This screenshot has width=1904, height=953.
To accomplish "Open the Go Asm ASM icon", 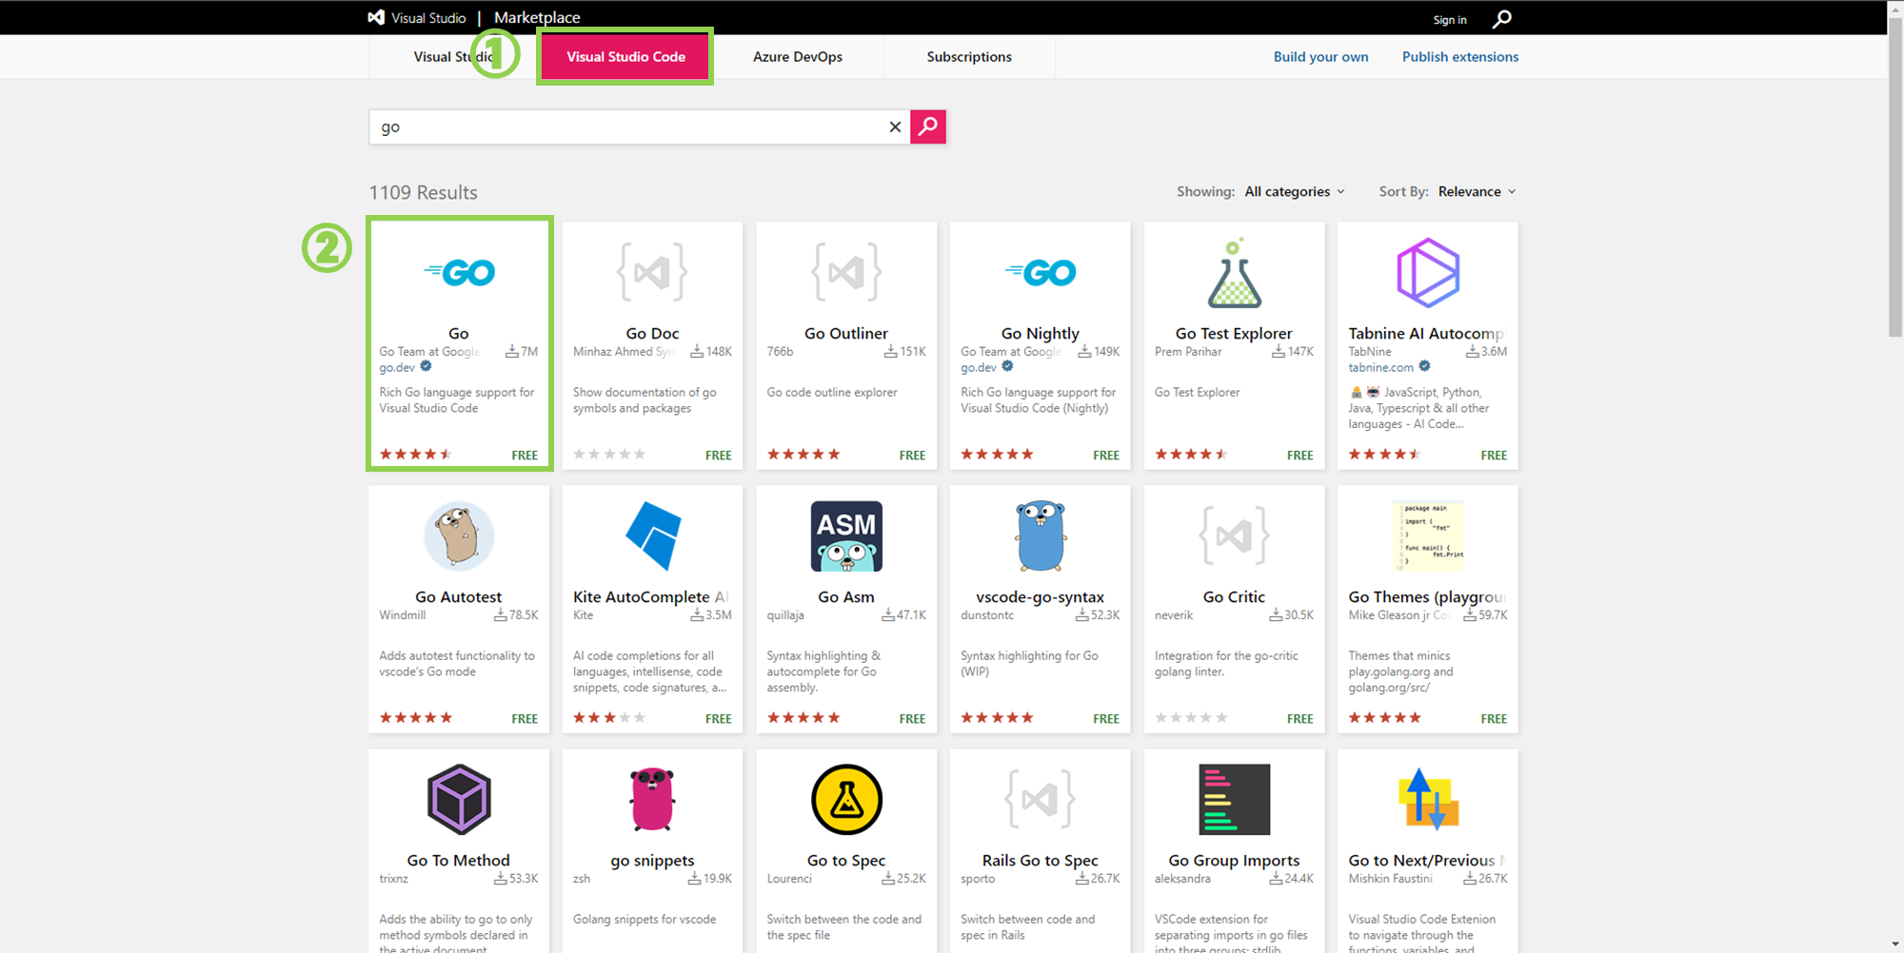I will tap(846, 536).
